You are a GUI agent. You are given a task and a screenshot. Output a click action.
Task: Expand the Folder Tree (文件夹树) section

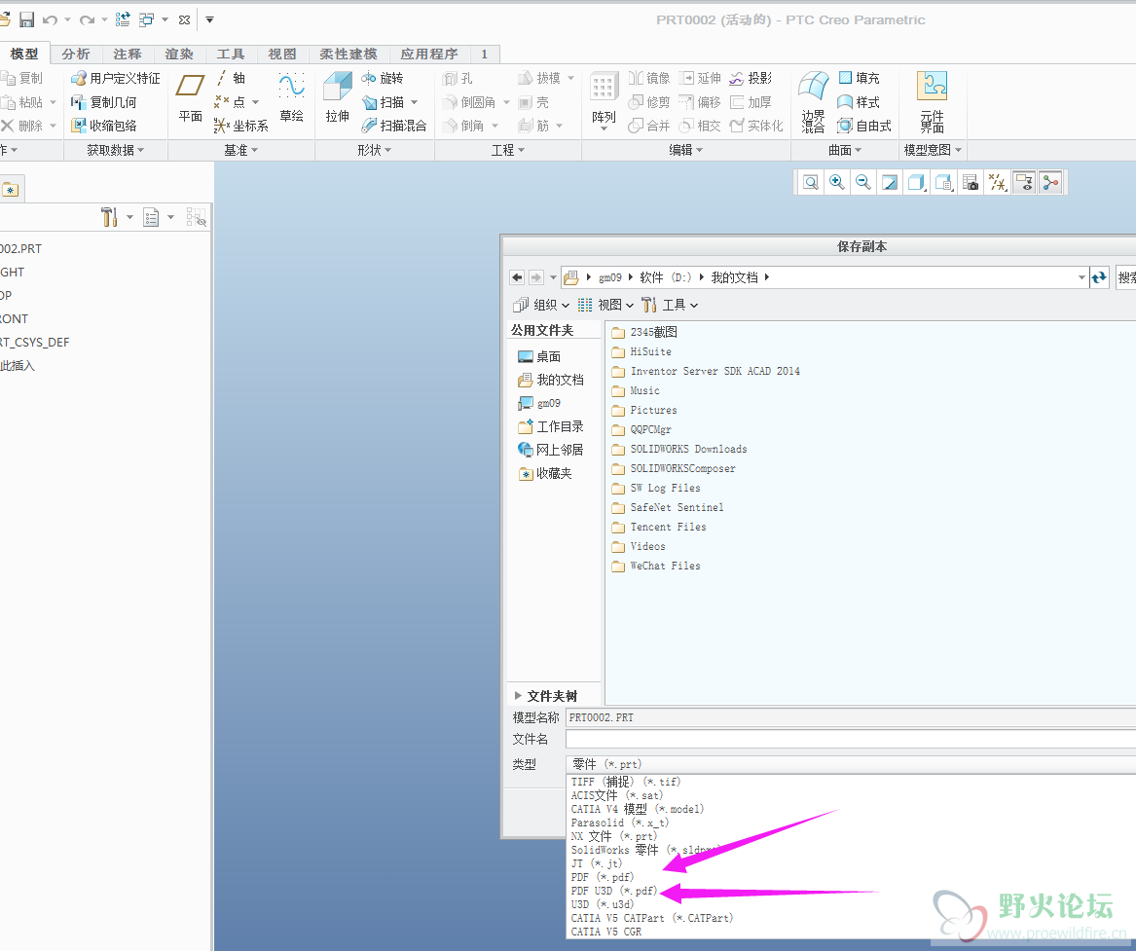[x=545, y=696]
